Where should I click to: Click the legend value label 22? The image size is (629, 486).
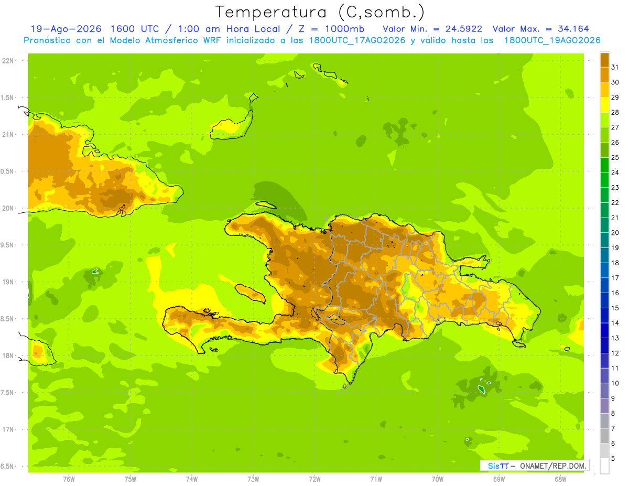pos(615,202)
